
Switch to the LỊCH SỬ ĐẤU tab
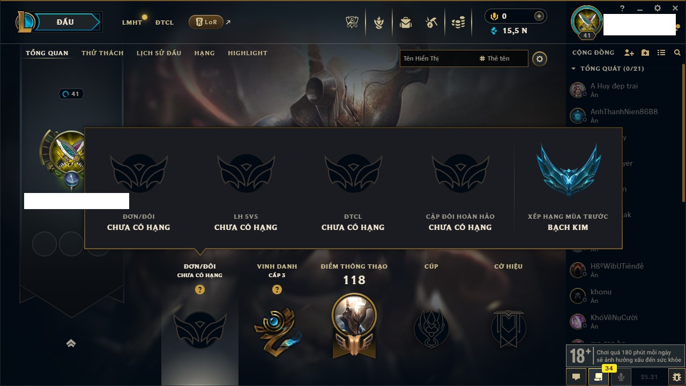coord(159,53)
